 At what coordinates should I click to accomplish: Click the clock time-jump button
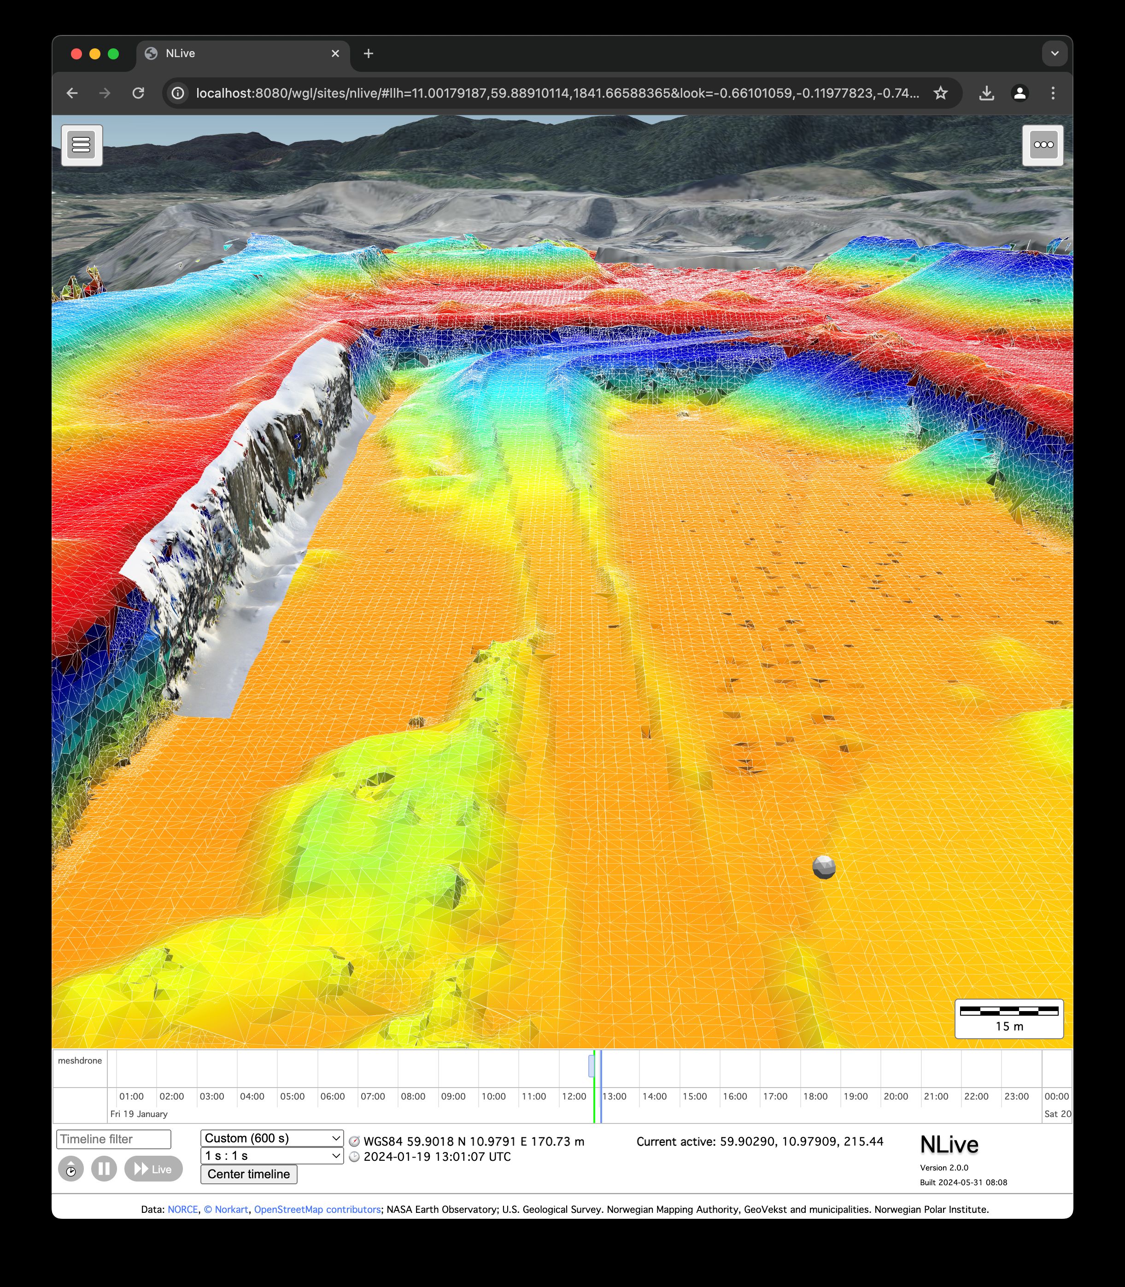tap(71, 1169)
